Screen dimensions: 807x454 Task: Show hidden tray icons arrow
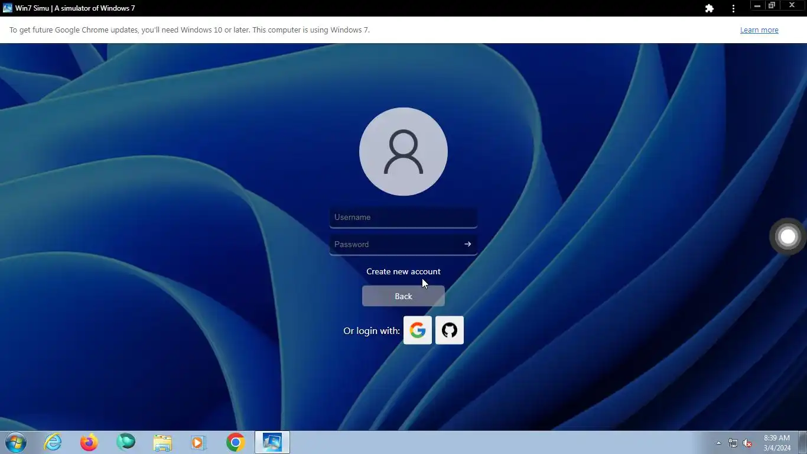pyautogui.click(x=718, y=443)
